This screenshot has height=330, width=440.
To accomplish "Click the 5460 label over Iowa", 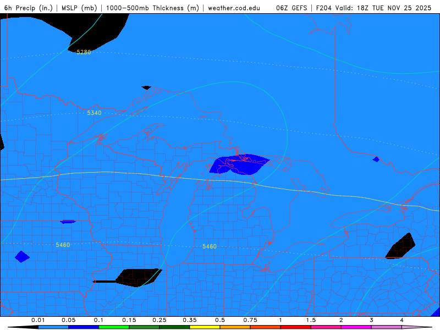I will click(63, 245).
